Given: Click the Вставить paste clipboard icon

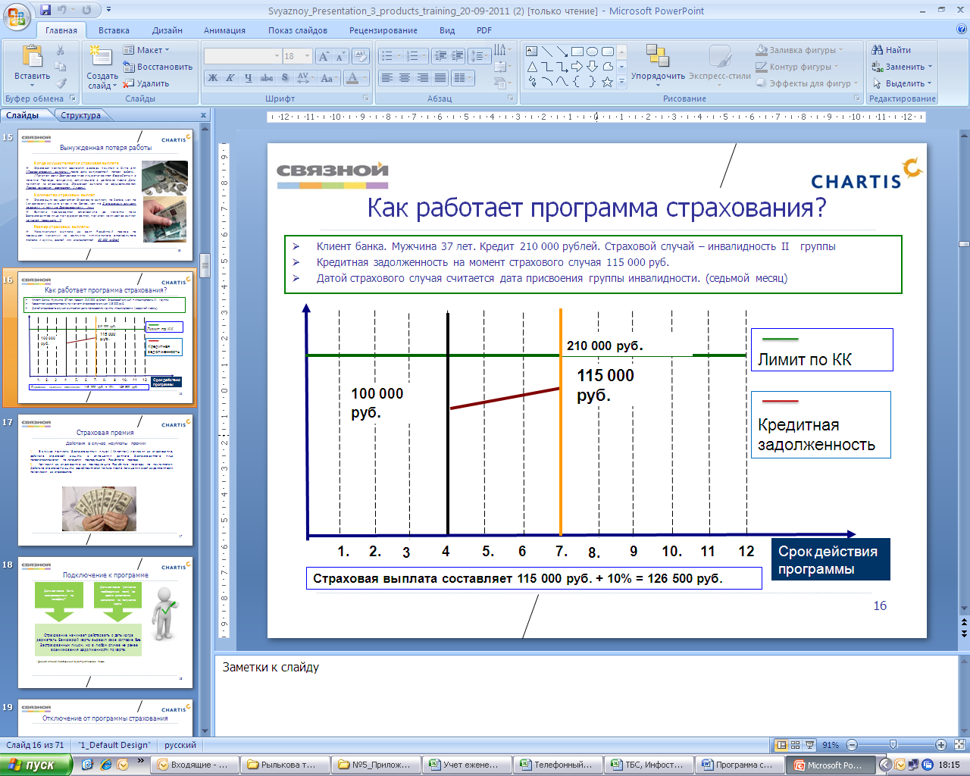Looking at the screenshot, I should point(32,58).
